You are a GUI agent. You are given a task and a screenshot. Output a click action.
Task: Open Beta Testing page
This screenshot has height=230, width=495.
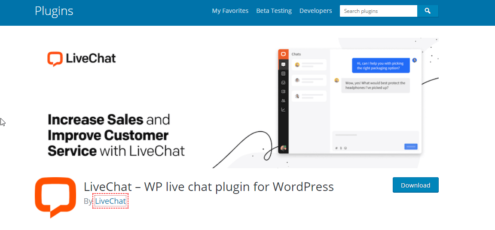pos(274,11)
